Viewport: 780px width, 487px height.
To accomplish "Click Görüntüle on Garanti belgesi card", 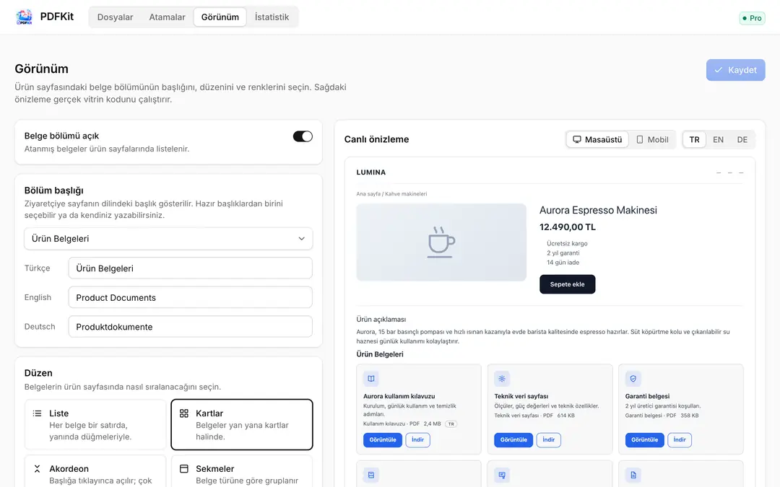I will (x=645, y=440).
